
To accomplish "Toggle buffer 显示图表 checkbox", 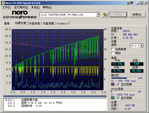I will click(x=118, y=84).
